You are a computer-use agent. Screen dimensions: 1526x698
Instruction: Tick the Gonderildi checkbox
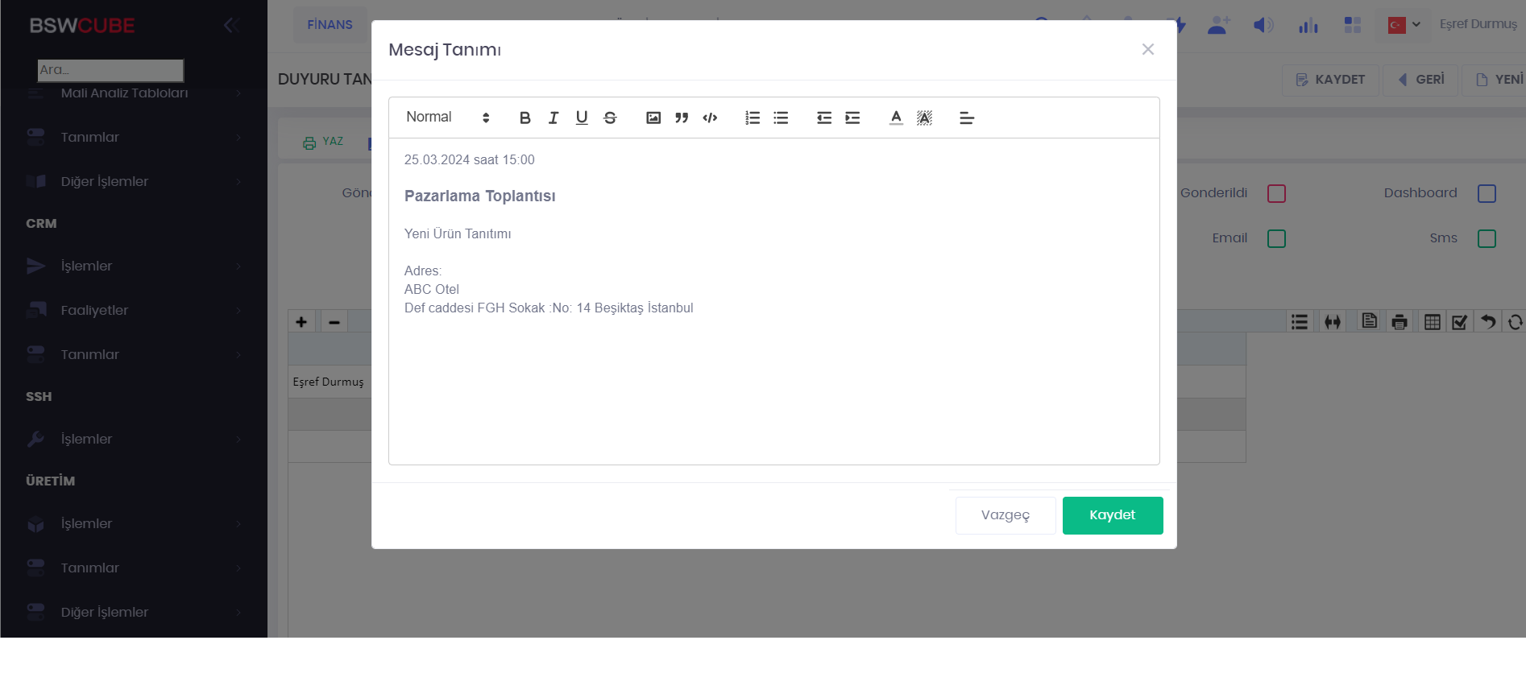pos(1276,194)
